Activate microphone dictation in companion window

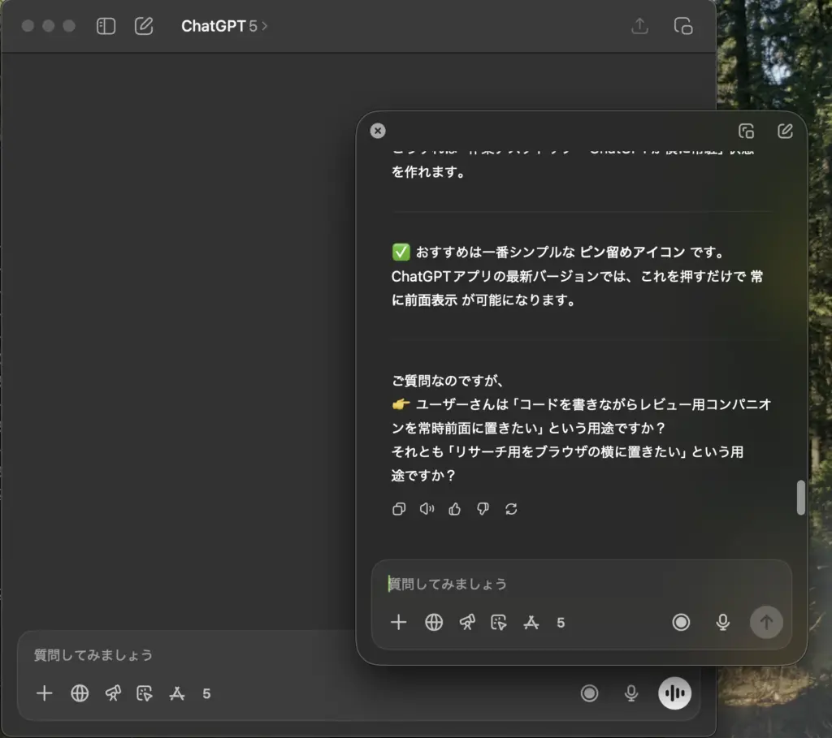(722, 622)
